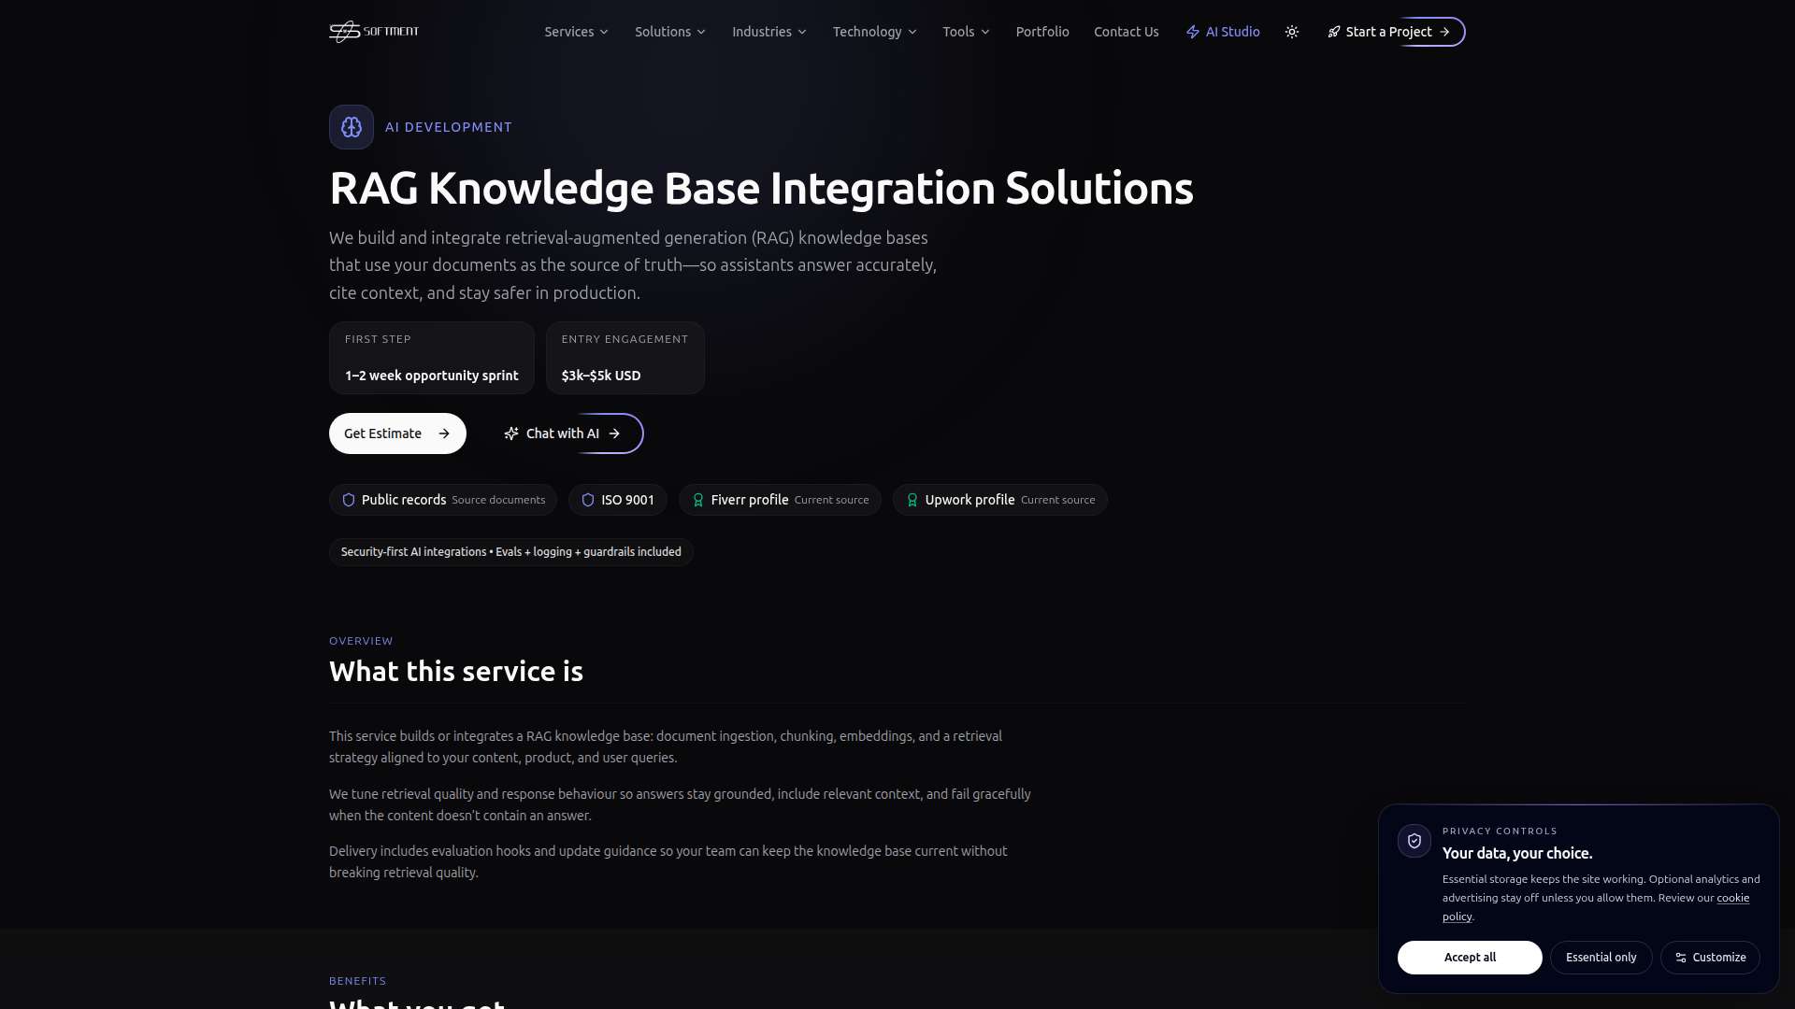Open the Fiverr profile badge

click(x=780, y=500)
